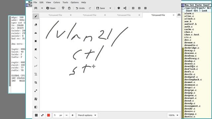
Task: Open the red secondary color swatch
Action: 49,115
